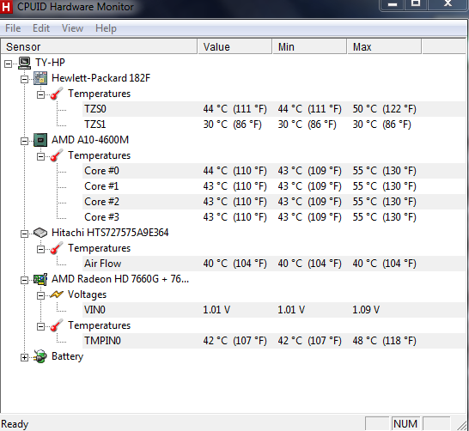The image size is (469, 431).
Task: Select the Core #1 row
Action: coord(274,186)
